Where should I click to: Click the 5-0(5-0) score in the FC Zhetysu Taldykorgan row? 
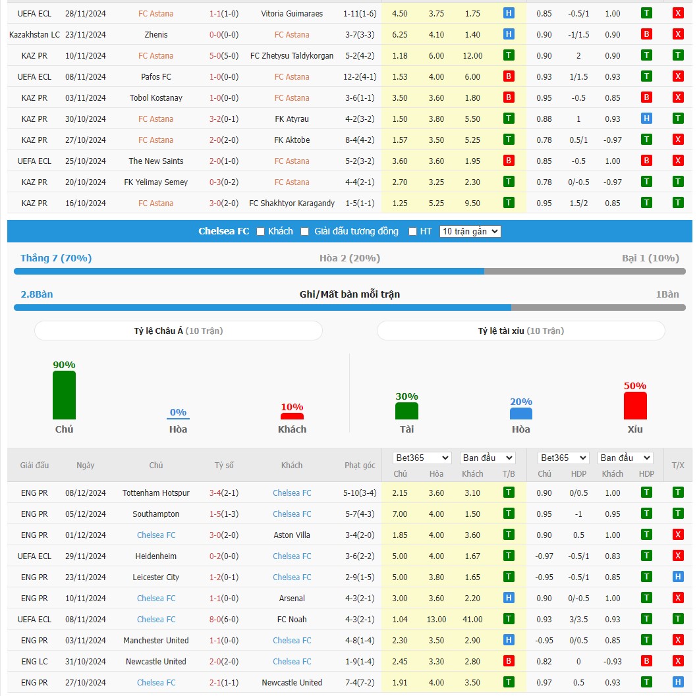coord(224,56)
